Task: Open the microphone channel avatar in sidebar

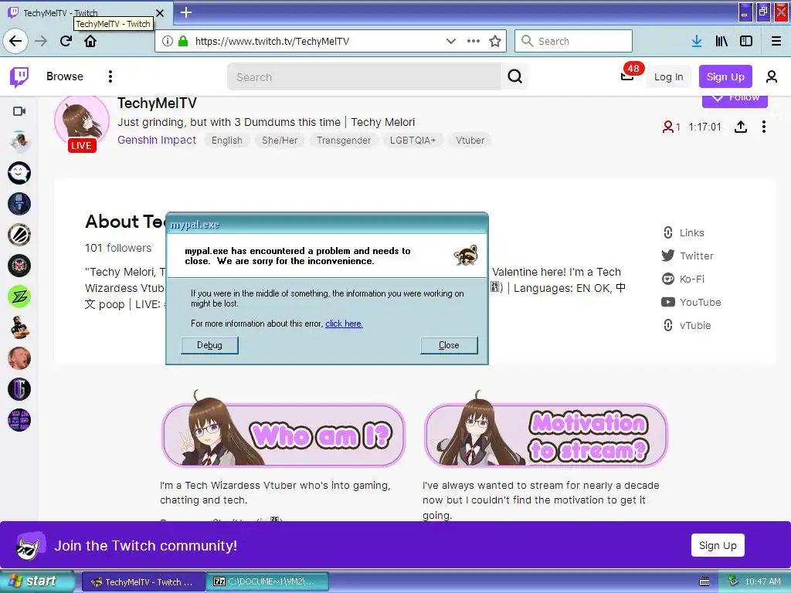Action: (19, 204)
